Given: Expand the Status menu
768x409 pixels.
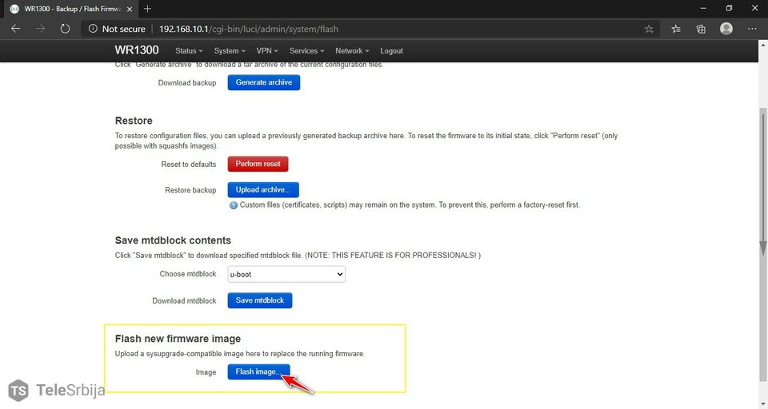Looking at the screenshot, I should tap(188, 50).
